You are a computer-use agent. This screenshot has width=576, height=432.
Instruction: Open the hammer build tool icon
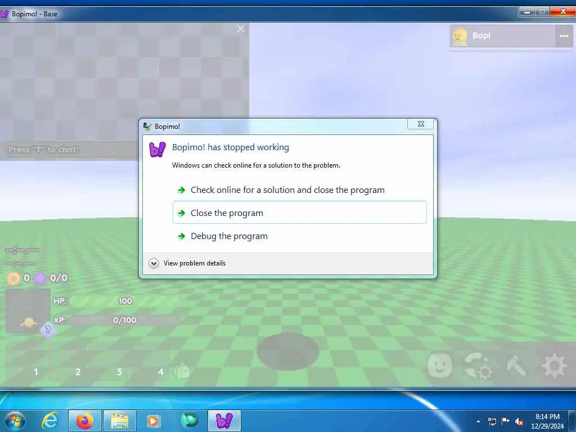(516, 365)
